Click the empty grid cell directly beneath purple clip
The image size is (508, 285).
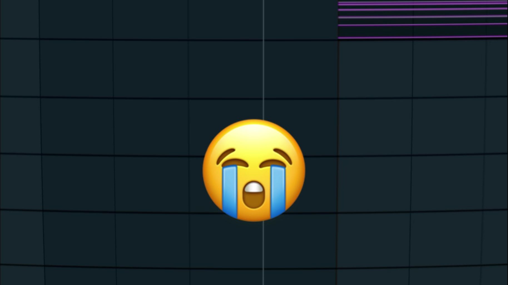click(x=375, y=69)
